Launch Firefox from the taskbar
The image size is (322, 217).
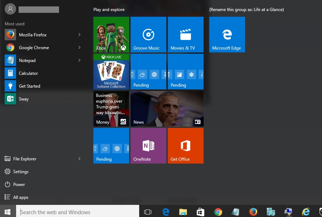pyautogui.click(x=253, y=212)
